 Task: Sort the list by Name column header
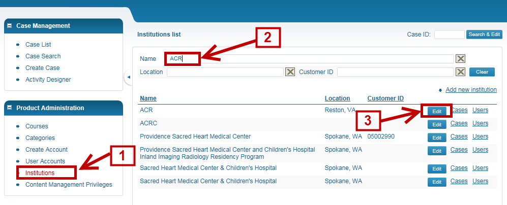148,98
